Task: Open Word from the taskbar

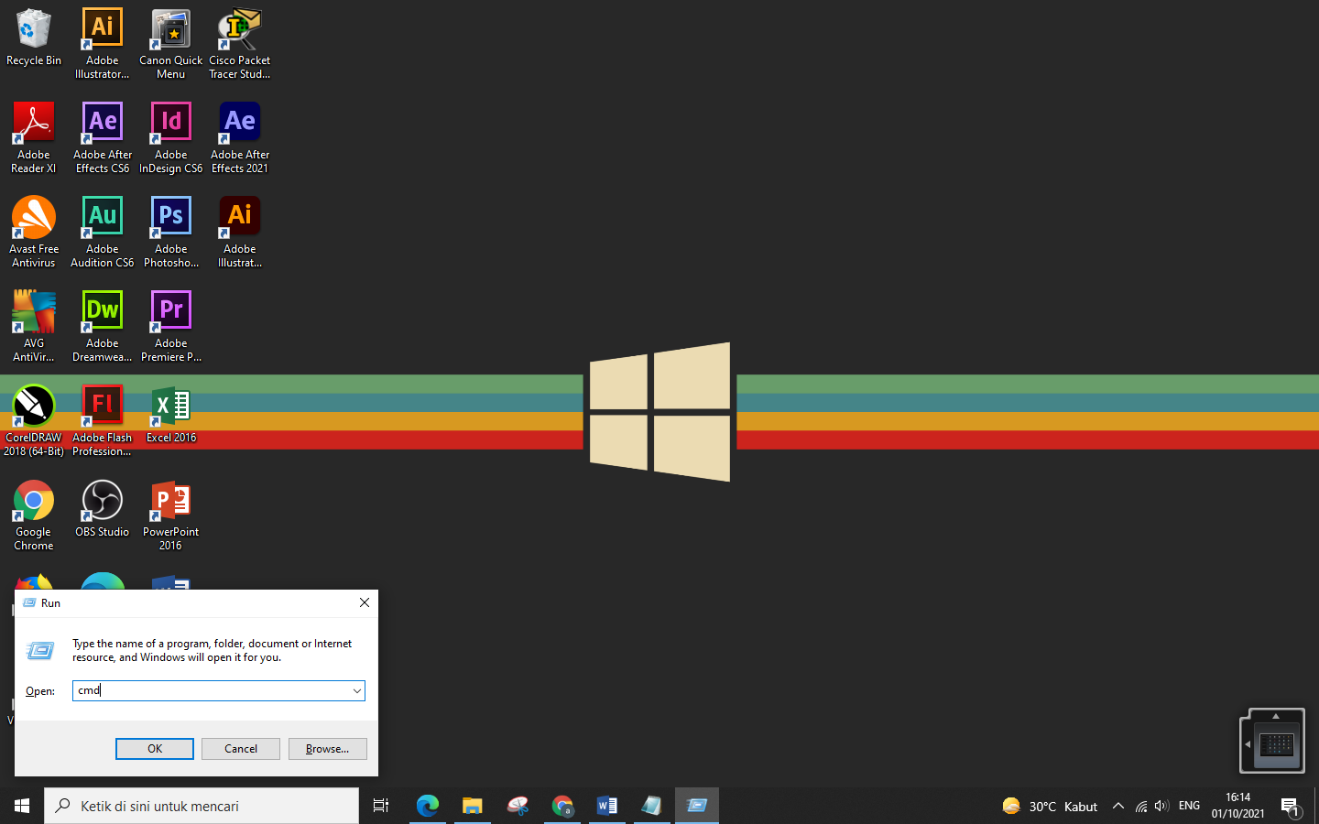Action: tap(607, 806)
